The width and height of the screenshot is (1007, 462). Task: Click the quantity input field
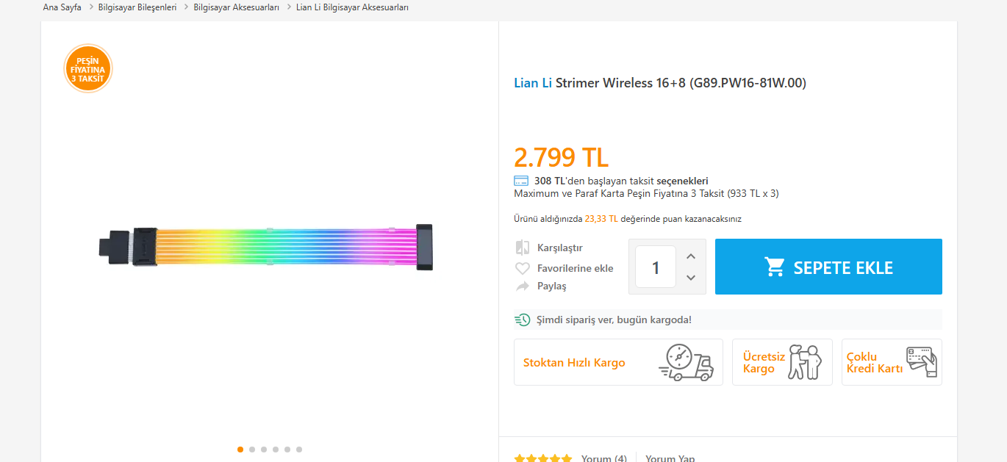[656, 267]
